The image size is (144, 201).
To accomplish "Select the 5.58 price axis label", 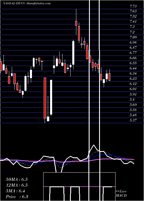I will [133, 110].
